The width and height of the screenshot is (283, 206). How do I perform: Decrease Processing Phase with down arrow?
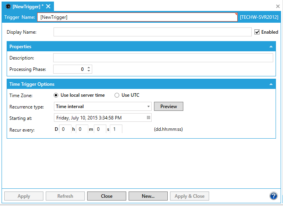[x=89, y=71]
